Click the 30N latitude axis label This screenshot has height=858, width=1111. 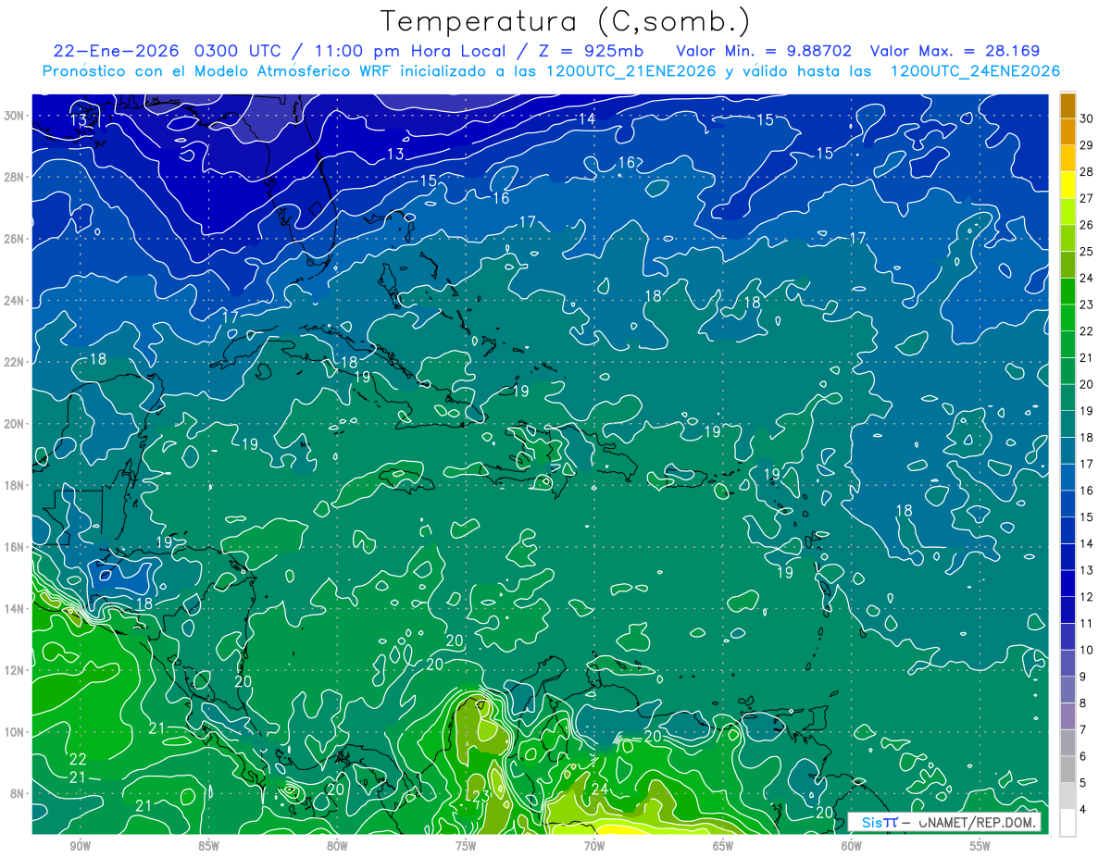click(15, 116)
